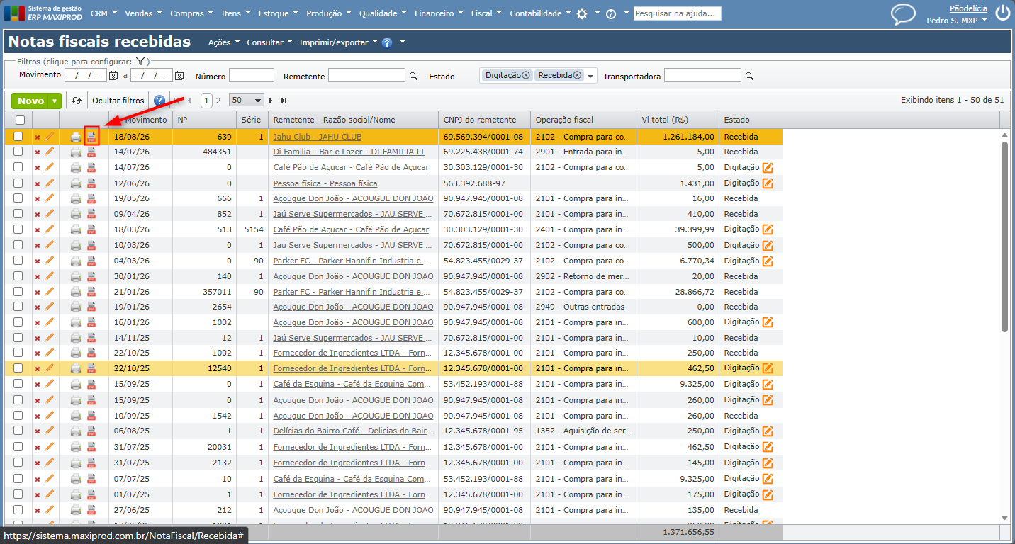Edit the Parker FC invoice 357011 with the pencil
The height and width of the screenshot is (544, 1015).
pos(50,292)
